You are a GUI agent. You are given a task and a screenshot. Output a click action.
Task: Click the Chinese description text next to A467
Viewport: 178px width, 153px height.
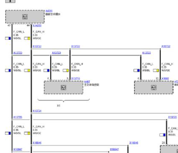click(x=92, y=85)
